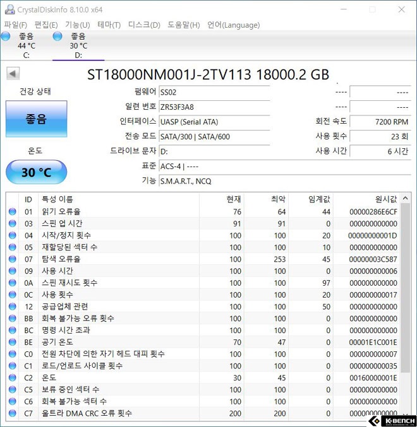Image resolution: width=417 pixels, height=427 pixels.
Task: Open the 편집(E) menu
Action: point(46,25)
